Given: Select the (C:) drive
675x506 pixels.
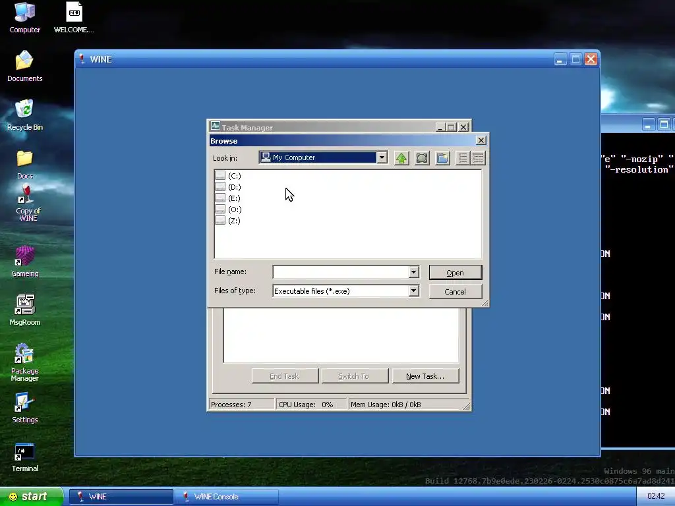Looking at the screenshot, I should (x=228, y=175).
